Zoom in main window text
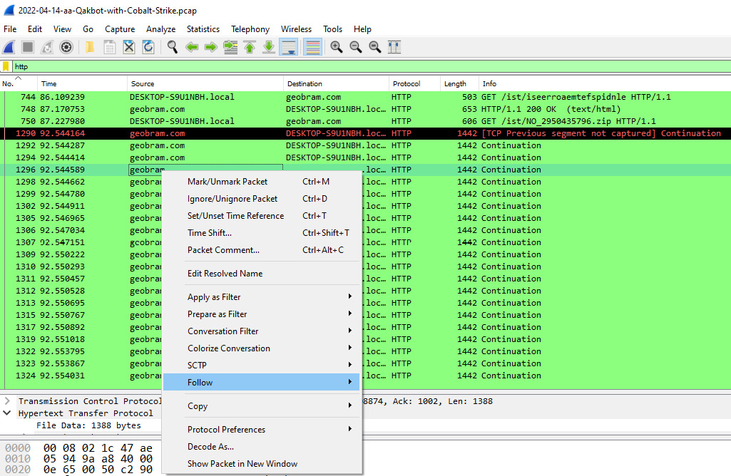 [336, 47]
